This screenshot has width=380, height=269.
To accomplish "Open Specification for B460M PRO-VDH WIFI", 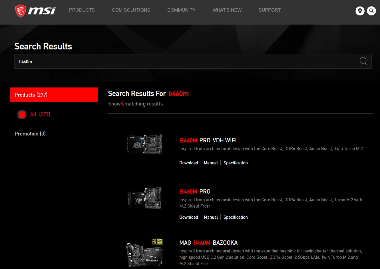I will tap(236, 163).
